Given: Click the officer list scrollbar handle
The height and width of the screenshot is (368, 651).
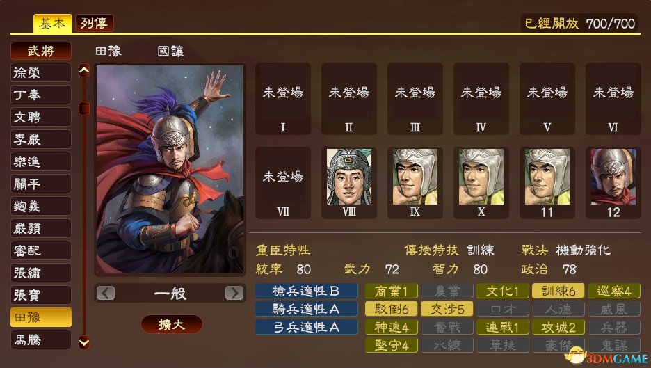Looking at the screenshot, I should coord(84,109).
